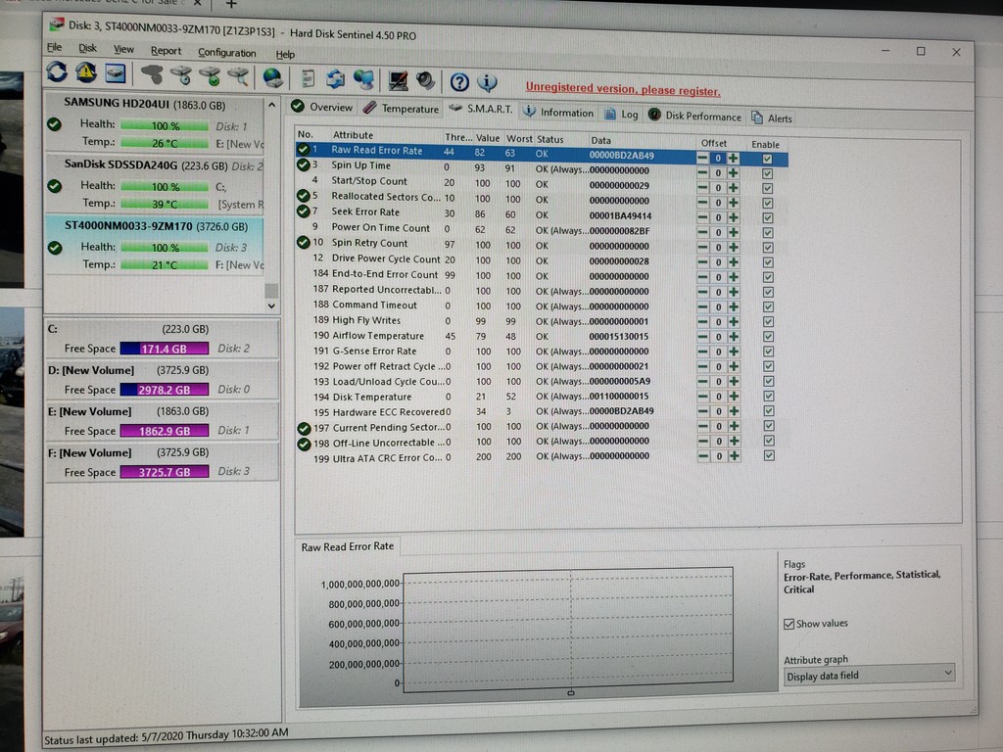This screenshot has height=752, width=1003.
Task: Click the green status icon of Seek Error Rate
Action: (304, 211)
